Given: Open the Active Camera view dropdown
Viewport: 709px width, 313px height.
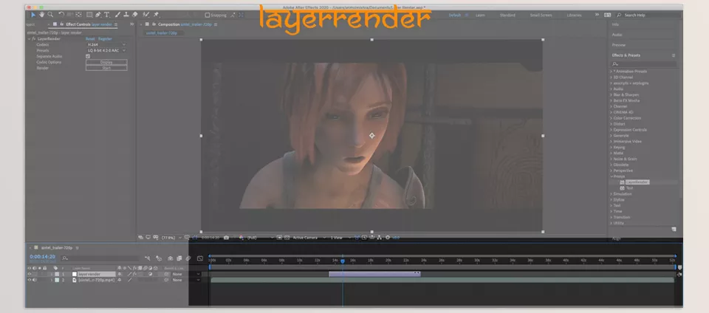Looking at the screenshot, I should click(x=308, y=238).
